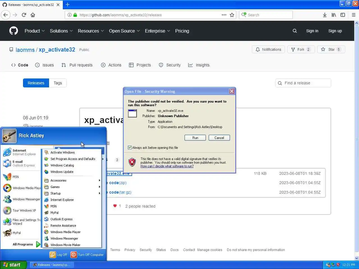
Task: Star the xp_activate32 repository
Action: (x=331, y=49)
